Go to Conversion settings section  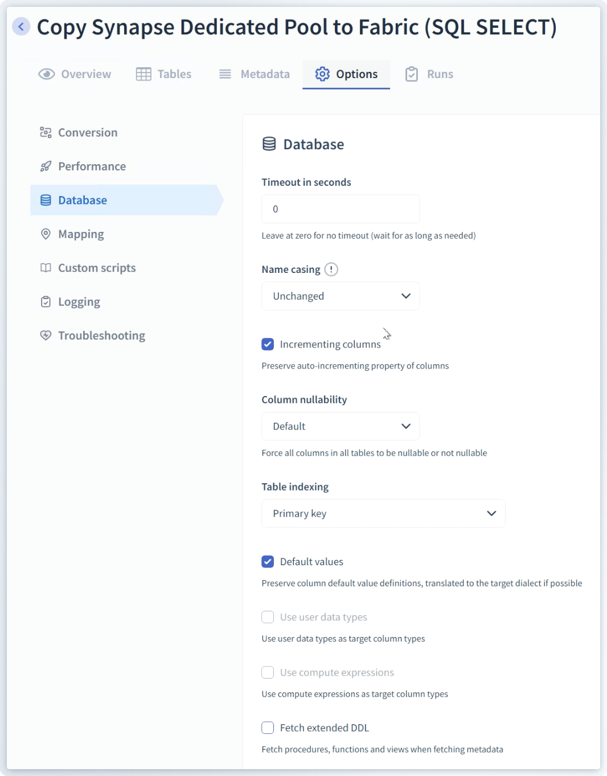tap(88, 133)
